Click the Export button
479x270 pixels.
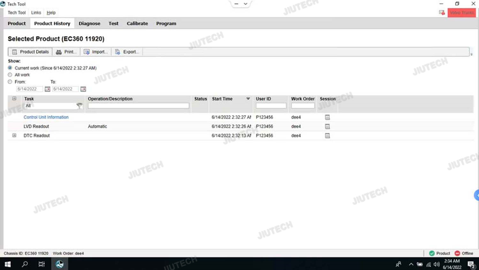127,52
